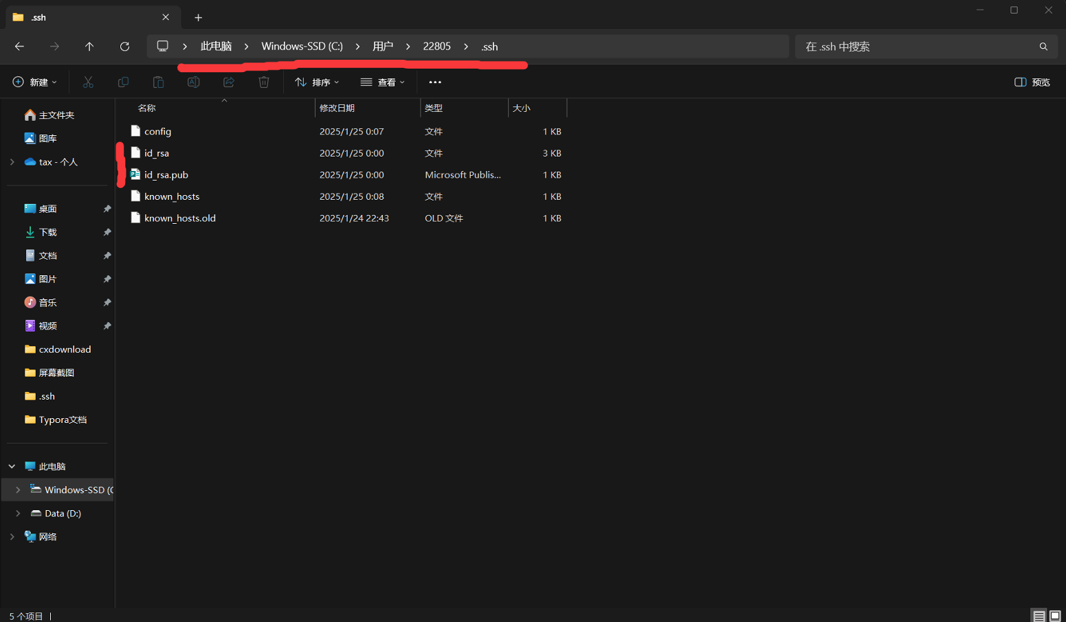Image resolution: width=1066 pixels, height=622 pixels.
Task: Go up one directory level
Action: [x=89, y=47]
